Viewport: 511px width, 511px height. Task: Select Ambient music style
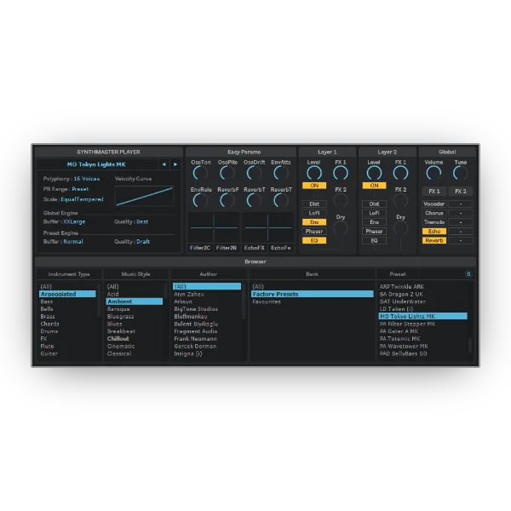tap(135, 301)
